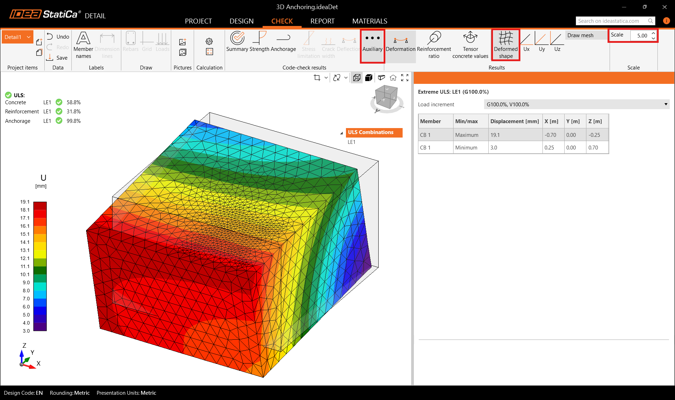Show Uy displacement component
Screen dimensions: 675x400
click(542, 42)
